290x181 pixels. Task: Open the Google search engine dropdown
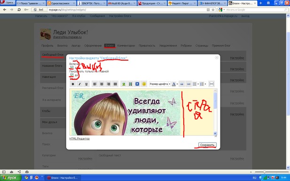(221, 9)
